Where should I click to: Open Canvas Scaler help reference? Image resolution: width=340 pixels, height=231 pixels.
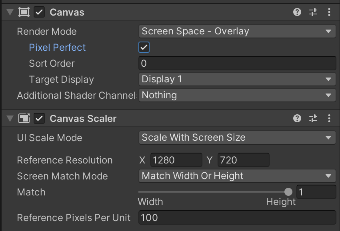point(297,118)
